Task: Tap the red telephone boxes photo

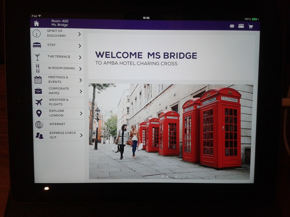Action: click(170, 131)
